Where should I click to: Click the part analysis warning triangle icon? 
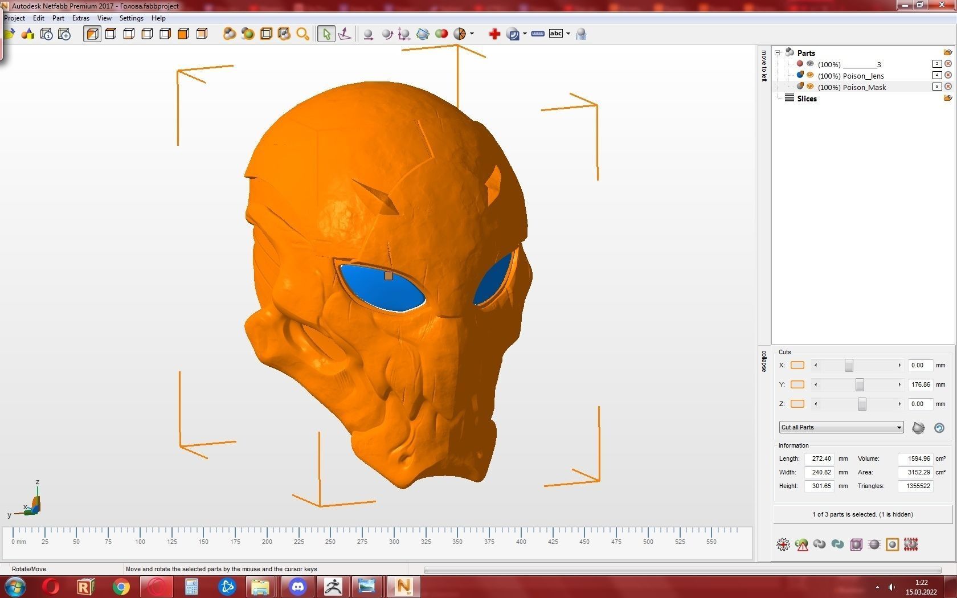(x=801, y=544)
